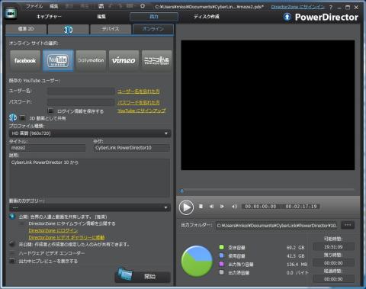
Task: Select the Niconico Douga upload site
Action: pos(156,60)
